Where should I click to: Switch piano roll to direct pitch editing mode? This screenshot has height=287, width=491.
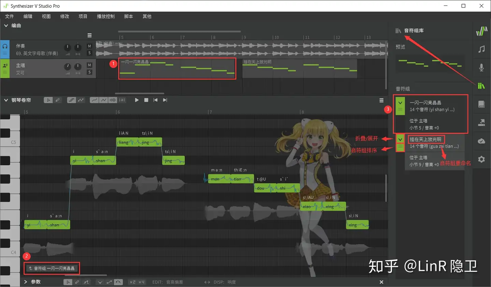coord(80,100)
